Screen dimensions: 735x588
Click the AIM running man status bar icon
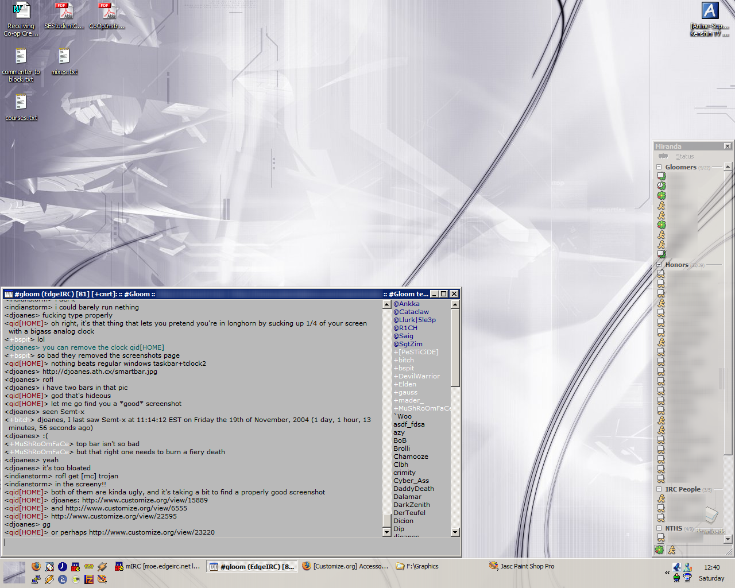click(671, 550)
